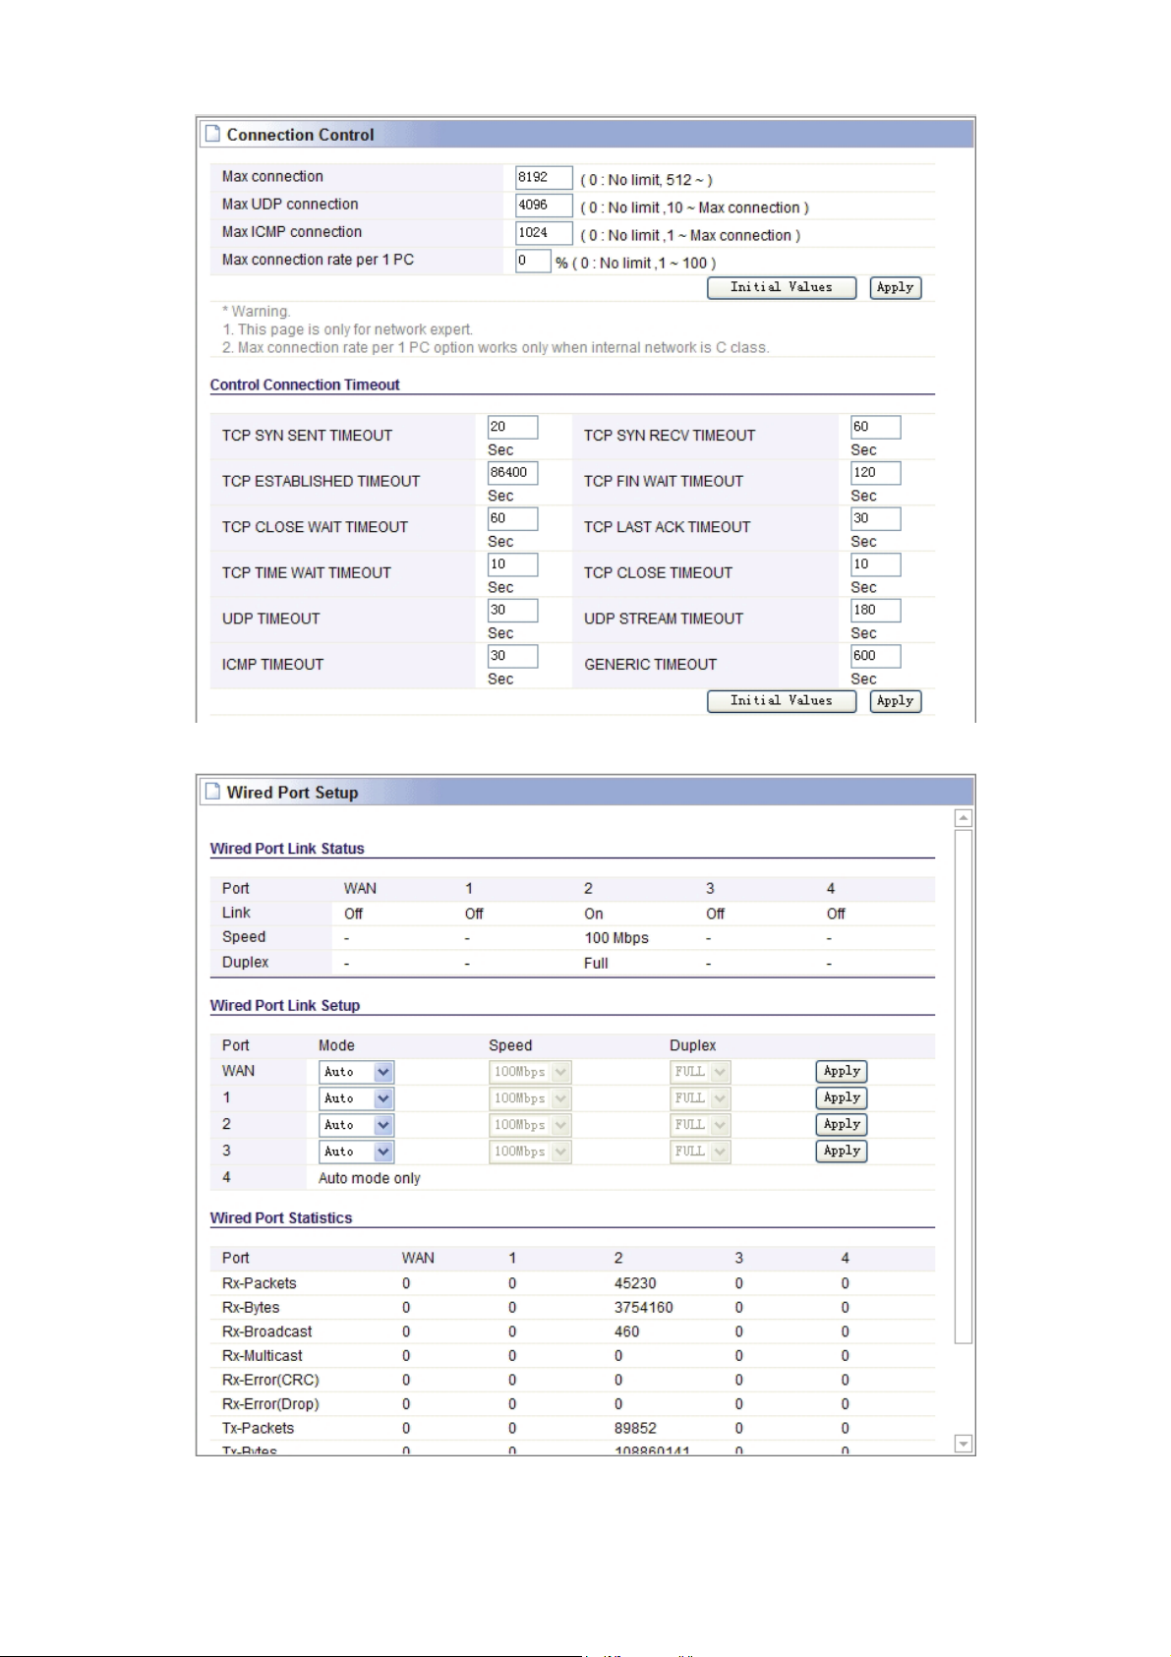Image resolution: width=1171 pixels, height=1657 pixels.
Task: Edit TCP SYN RECV TIMEOUT value
Action: [x=875, y=427]
